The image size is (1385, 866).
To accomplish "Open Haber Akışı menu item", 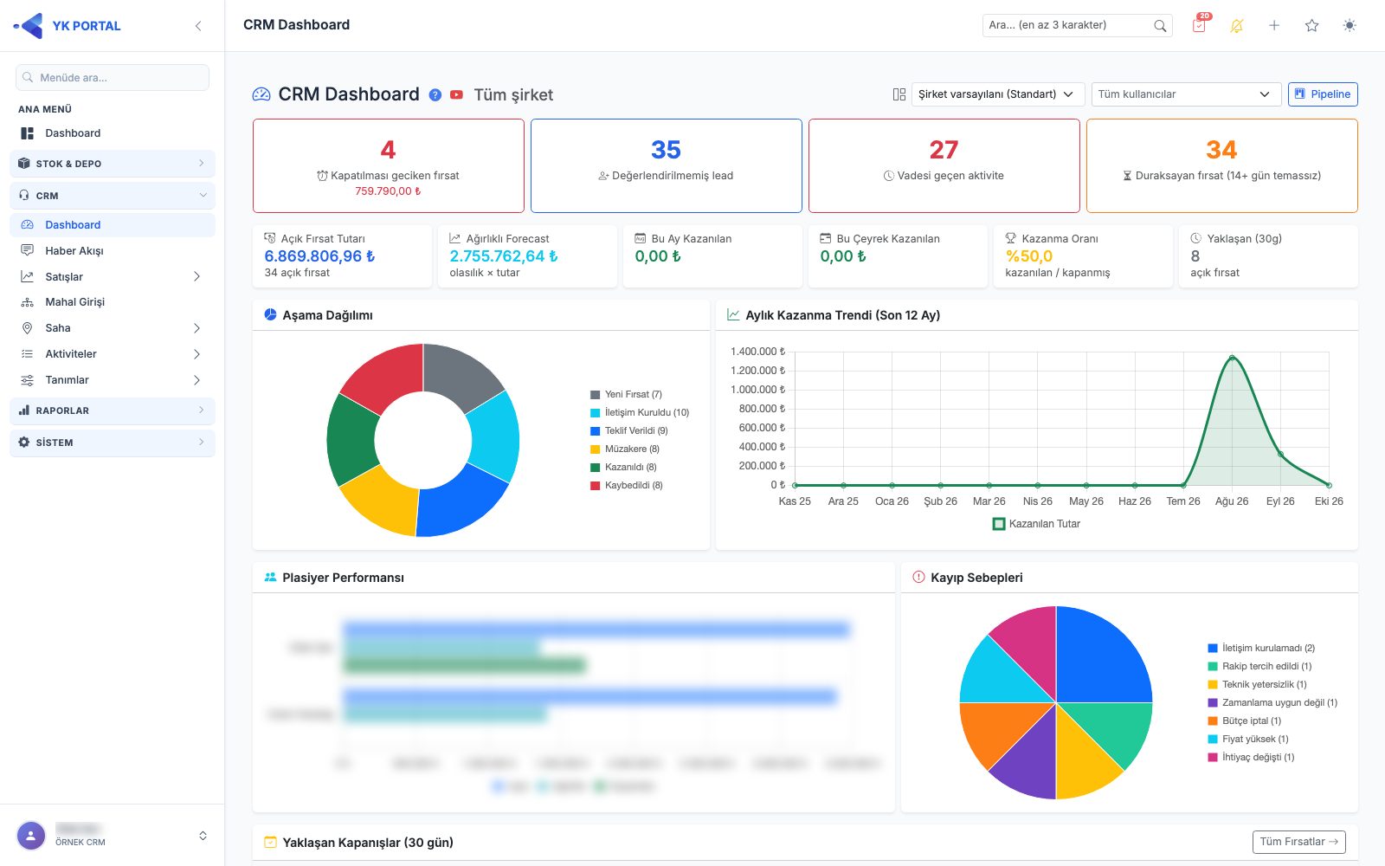I will click(113, 251).
